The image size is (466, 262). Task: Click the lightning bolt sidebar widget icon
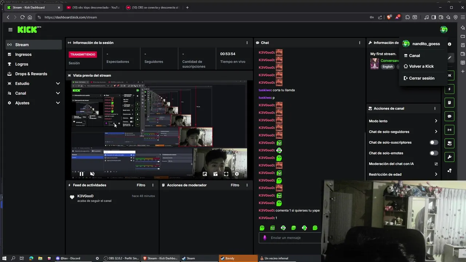(450, 89)
